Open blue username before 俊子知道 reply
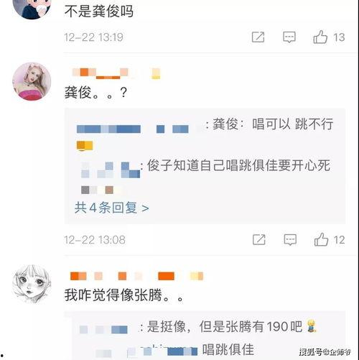Screen dimensions: 359x360 coord(110,170)
